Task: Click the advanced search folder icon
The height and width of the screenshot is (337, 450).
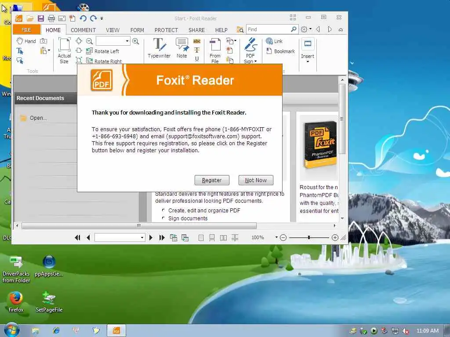Action: click(x=240, y=29)
